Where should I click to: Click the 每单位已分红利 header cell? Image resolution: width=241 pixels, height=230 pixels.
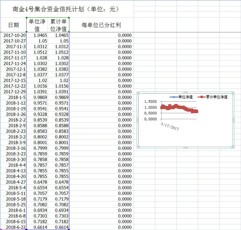(x=101, y=25)
